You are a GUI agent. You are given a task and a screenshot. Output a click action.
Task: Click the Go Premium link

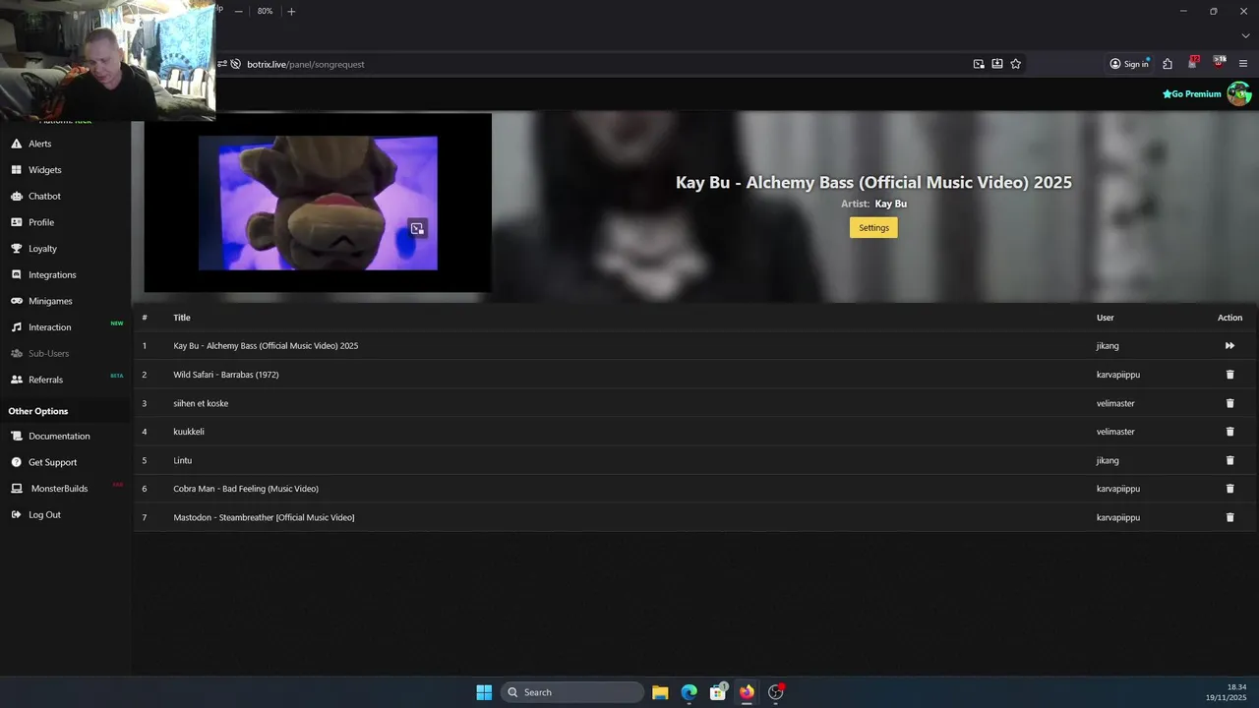[x=1191, y=94]
